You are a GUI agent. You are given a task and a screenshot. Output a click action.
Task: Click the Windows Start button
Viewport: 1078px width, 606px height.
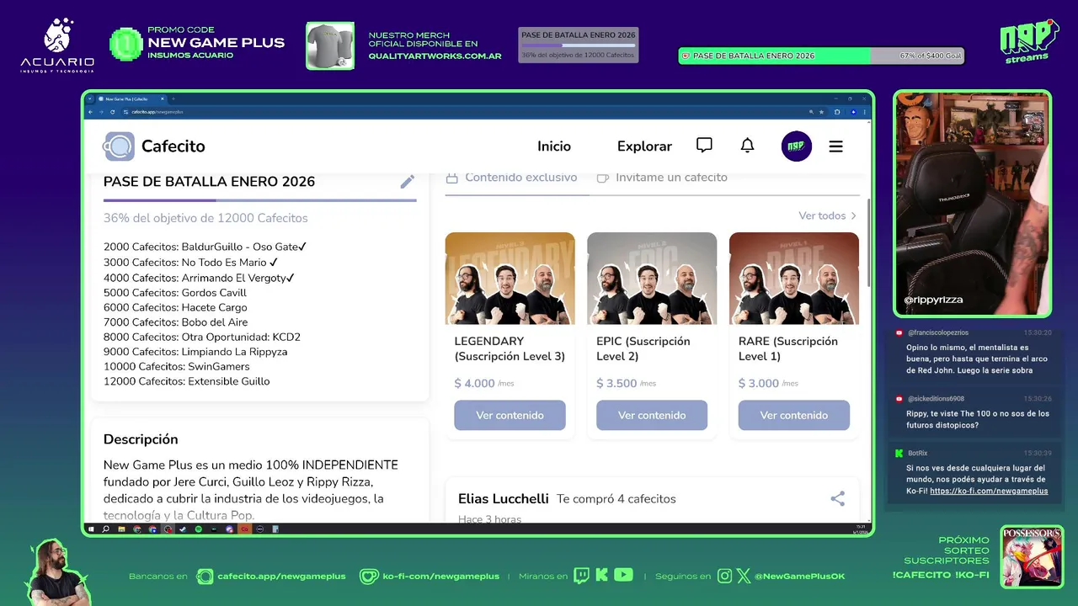pos(91,529)
